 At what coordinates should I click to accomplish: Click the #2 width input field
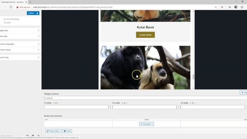point(144,107)
